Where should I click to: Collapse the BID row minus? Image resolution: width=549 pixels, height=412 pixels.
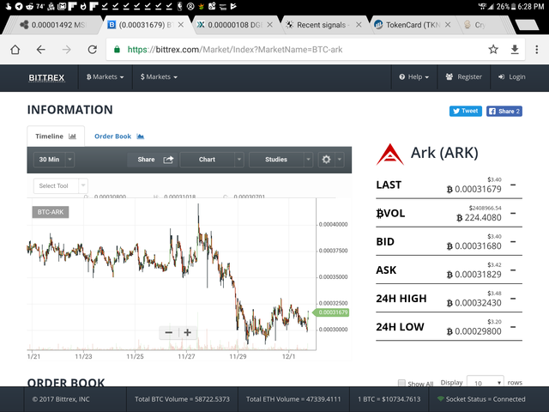pos(513,241)
